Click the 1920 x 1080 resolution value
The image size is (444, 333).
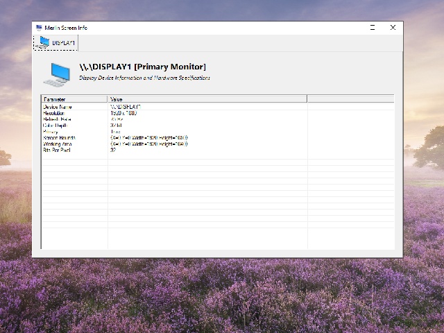click(x=123, y=113)
